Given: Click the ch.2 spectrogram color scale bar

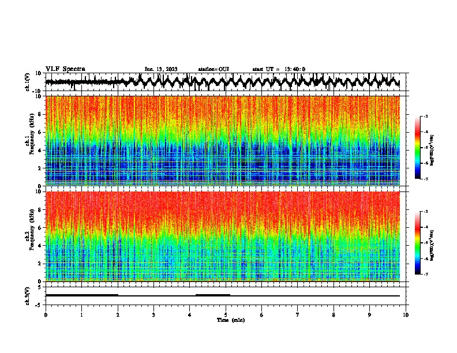Looking at the screenshot, I should coord(418,243).
